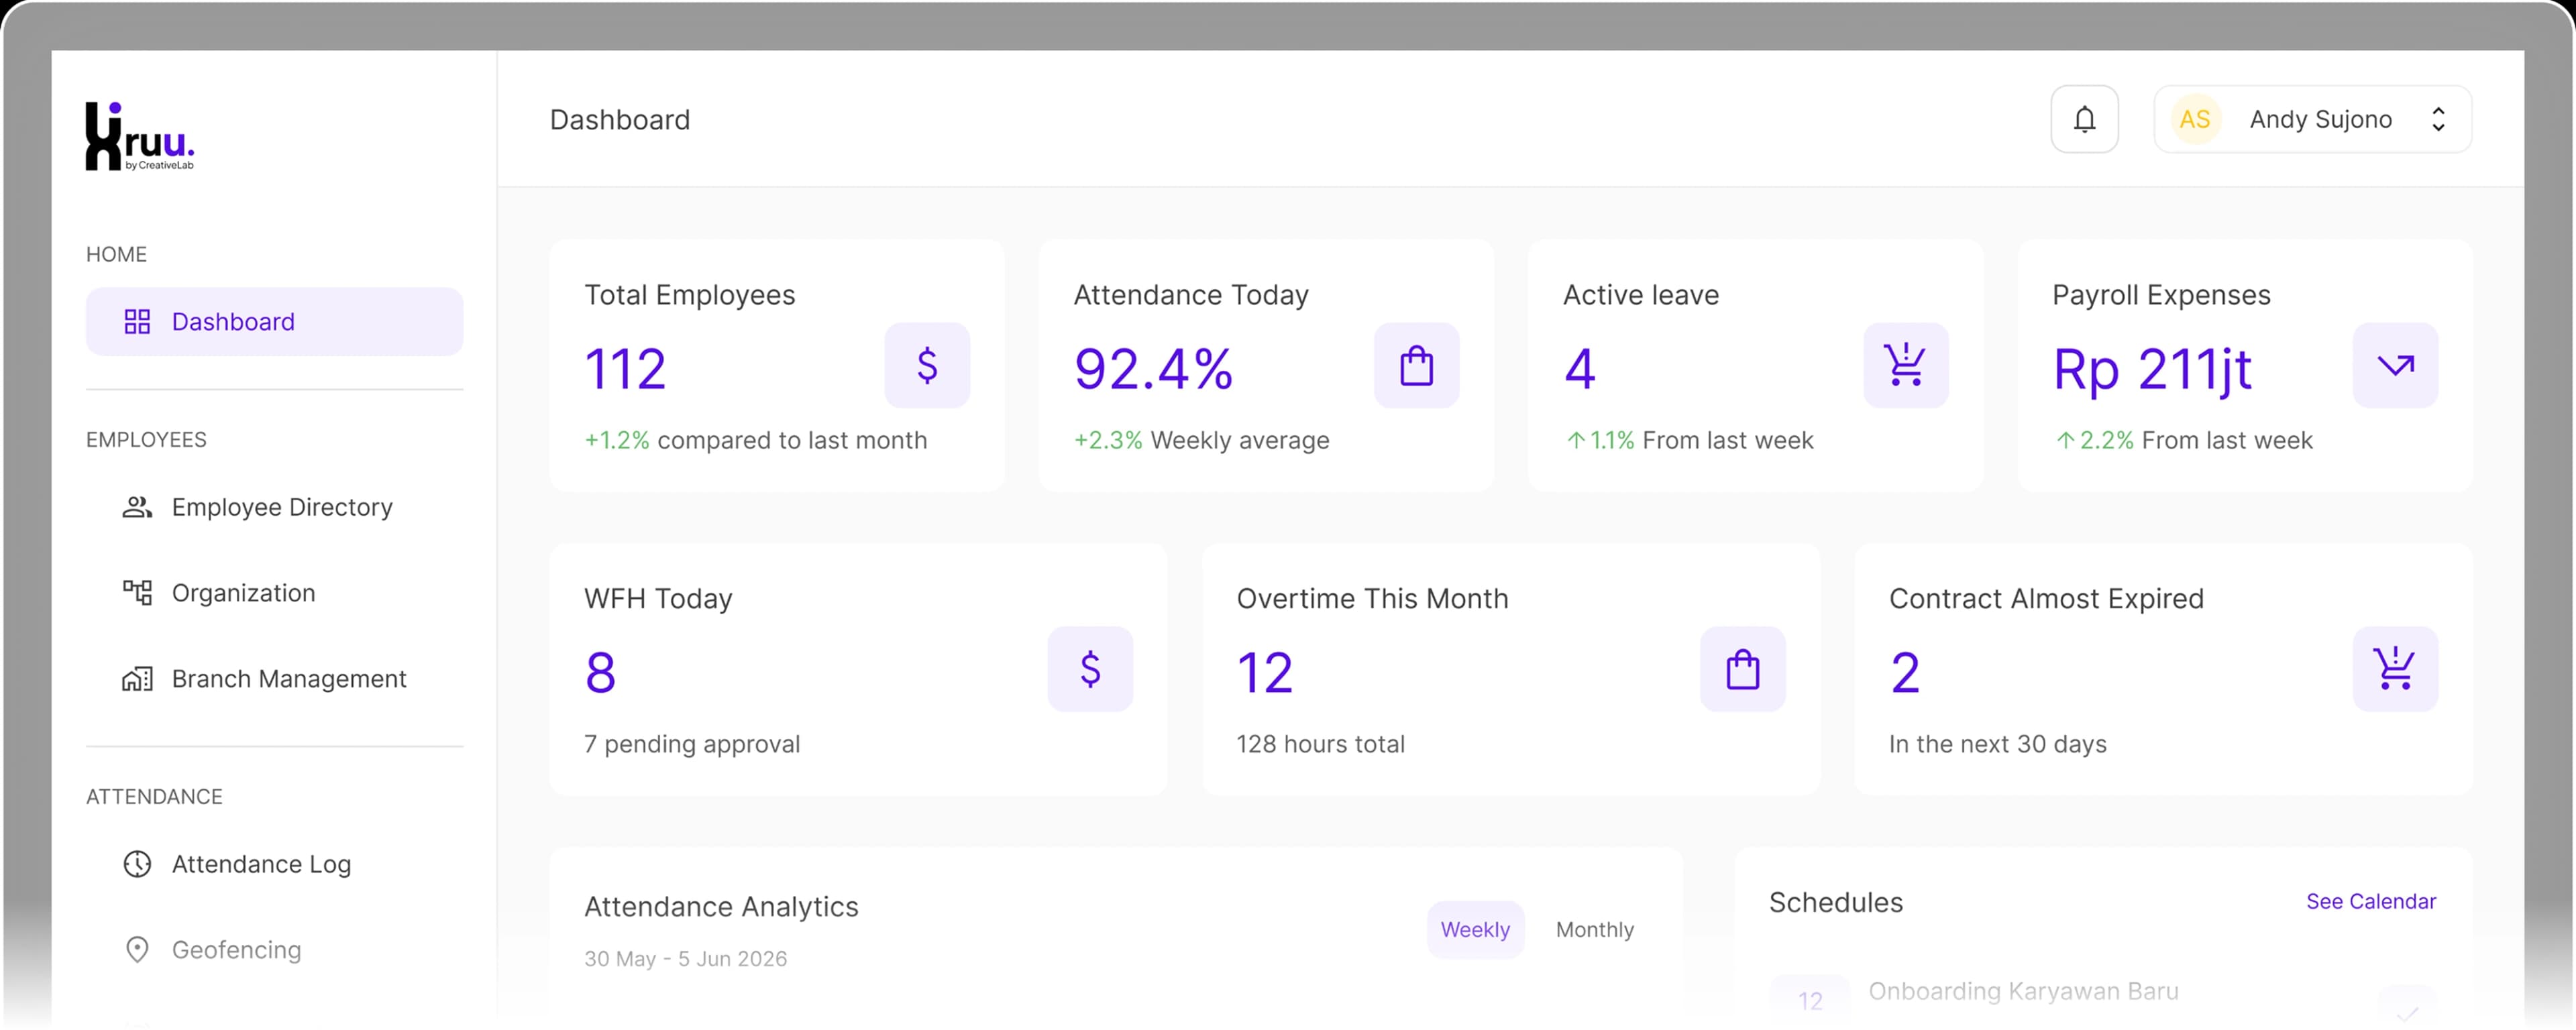Click the bag icon on Attendance Today card
The image size is (2576, 1030).
tap(1416, 365)
